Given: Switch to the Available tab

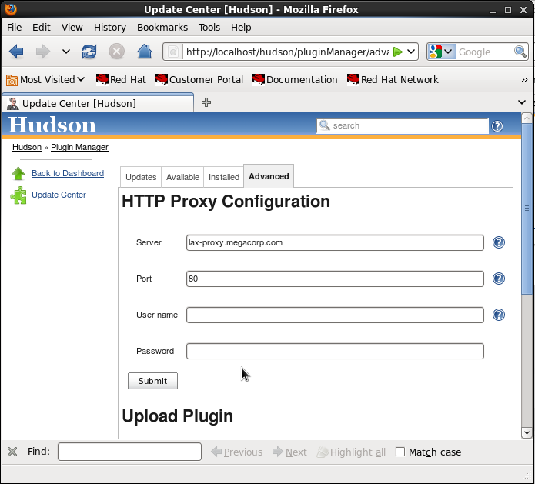Looking at the screenshot, I should tap(182, 177).
